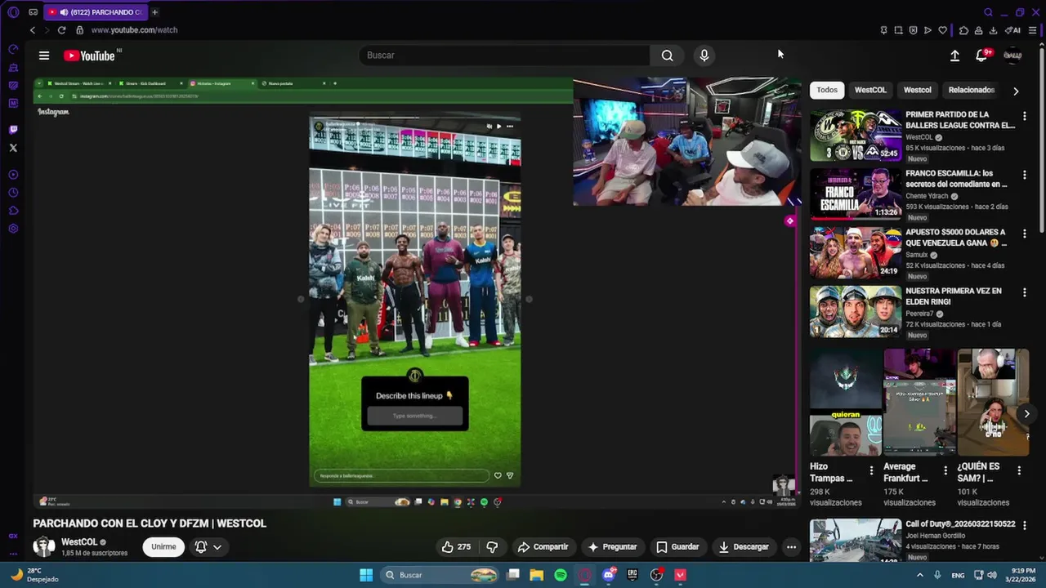Open a new browser tab
This screenshot has width=1046, height=588.
coord(154,12)
